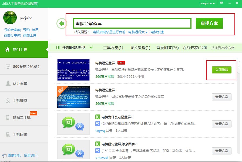
Task: Expand the 全部问题类型 dropdown
Action: click(91, 47)
